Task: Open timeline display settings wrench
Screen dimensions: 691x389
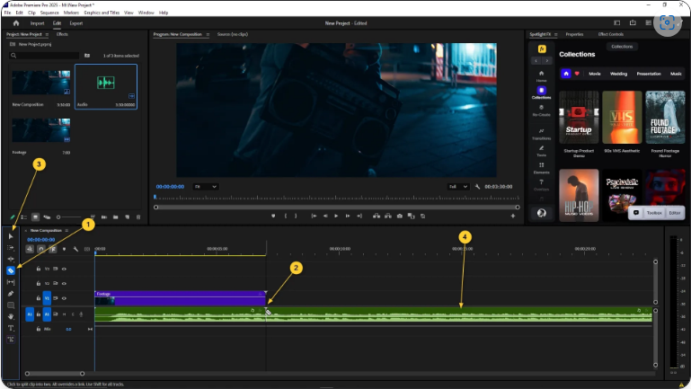Action: 75,249
